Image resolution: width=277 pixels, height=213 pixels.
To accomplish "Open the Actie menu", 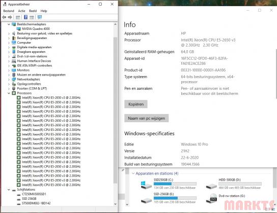I will (21, 11).
